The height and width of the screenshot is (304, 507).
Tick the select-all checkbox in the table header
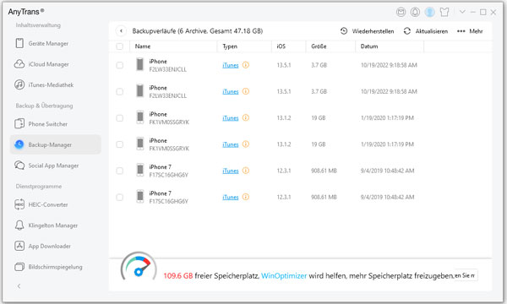(x=120, y=46)
